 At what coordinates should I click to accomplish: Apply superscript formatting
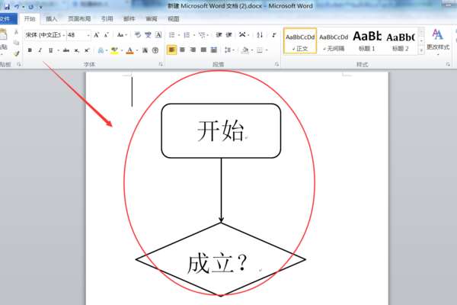[x=87, y=50]
